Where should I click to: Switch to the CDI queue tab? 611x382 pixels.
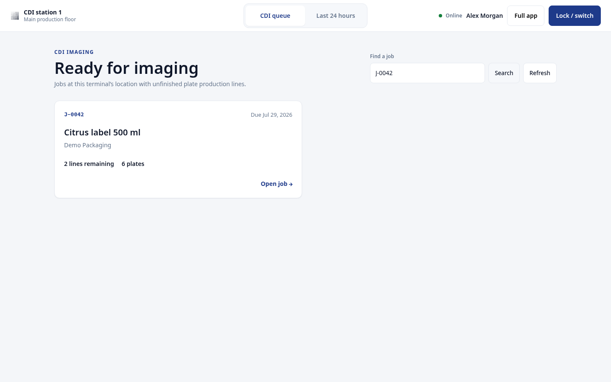point(275,16)
